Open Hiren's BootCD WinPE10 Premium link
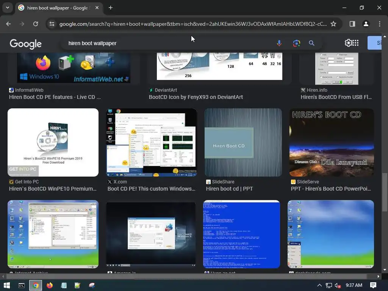388x291 pixels. pos(53,189)
